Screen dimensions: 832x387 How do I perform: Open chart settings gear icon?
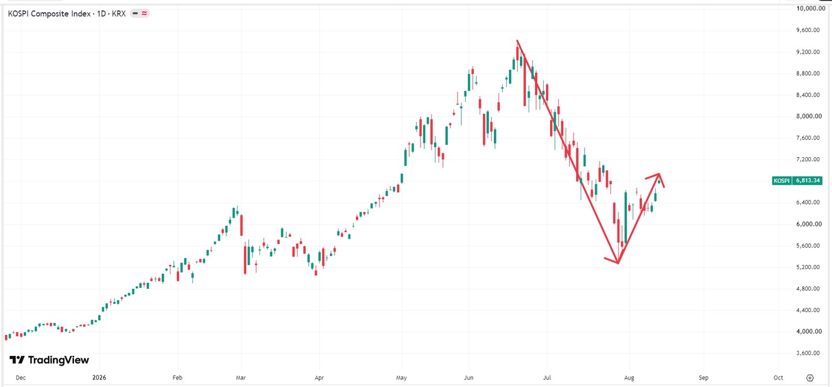[x=810, y=377]
